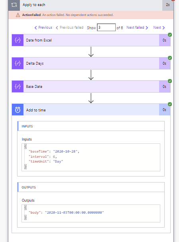This screenshot has height=242, width=179.
Task: Click the 0s duration on Base Date
Action: (164, 86)
